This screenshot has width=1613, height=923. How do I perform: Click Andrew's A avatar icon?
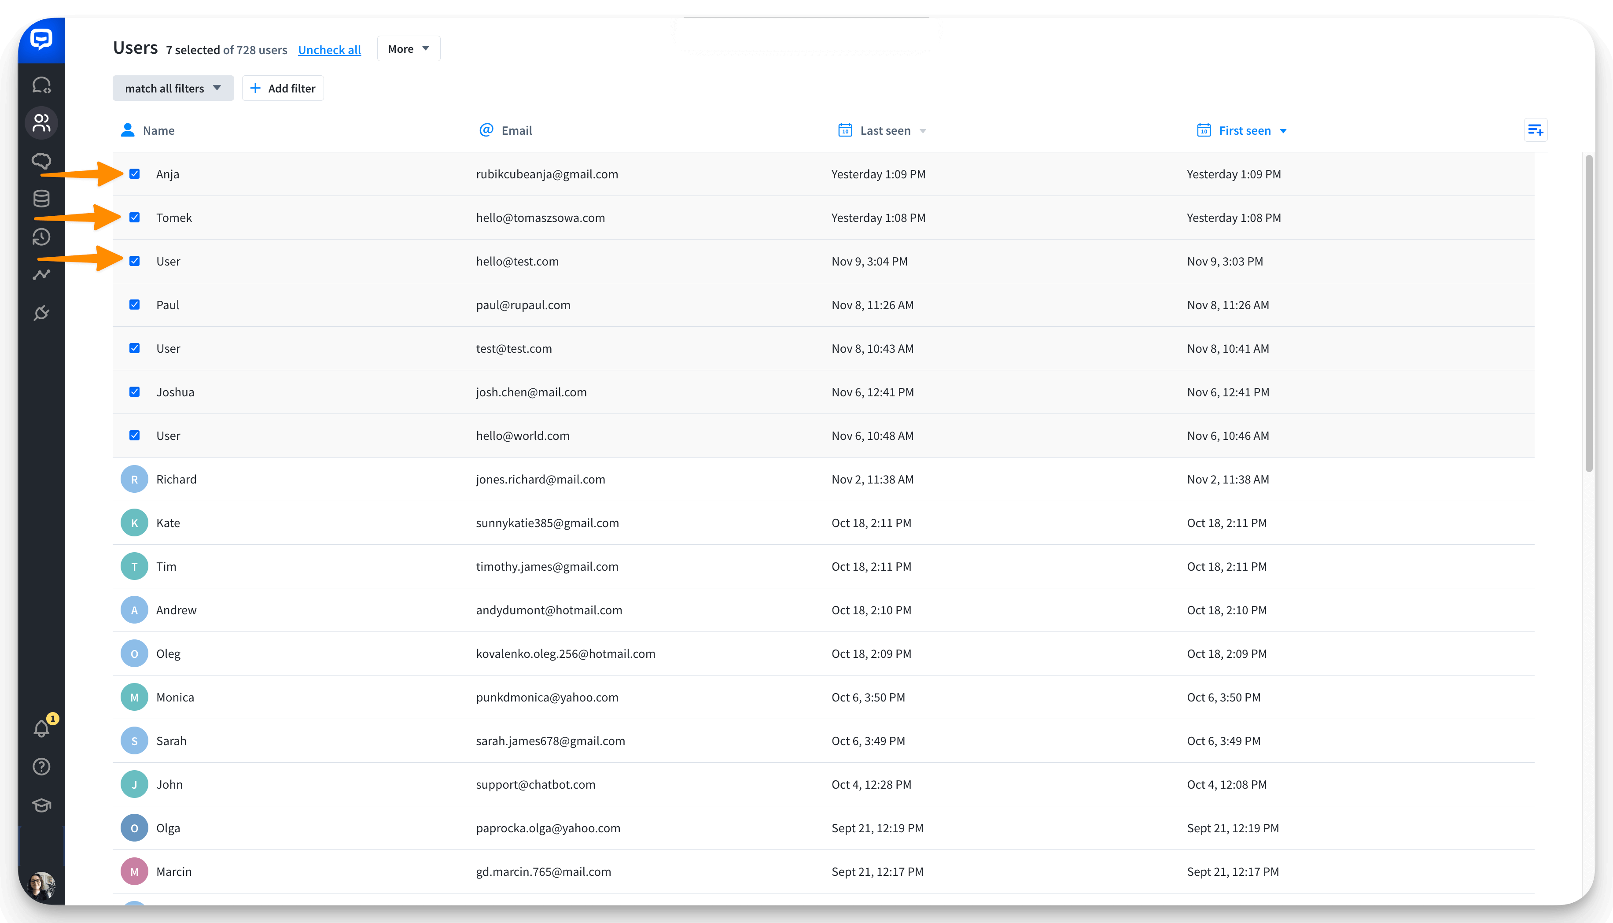134,610
